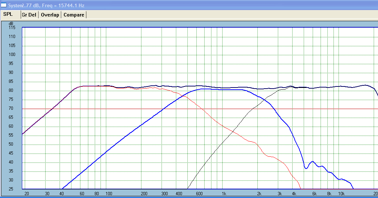
Task: Click the 4k frequency axis label
Action: click(294, 194)
